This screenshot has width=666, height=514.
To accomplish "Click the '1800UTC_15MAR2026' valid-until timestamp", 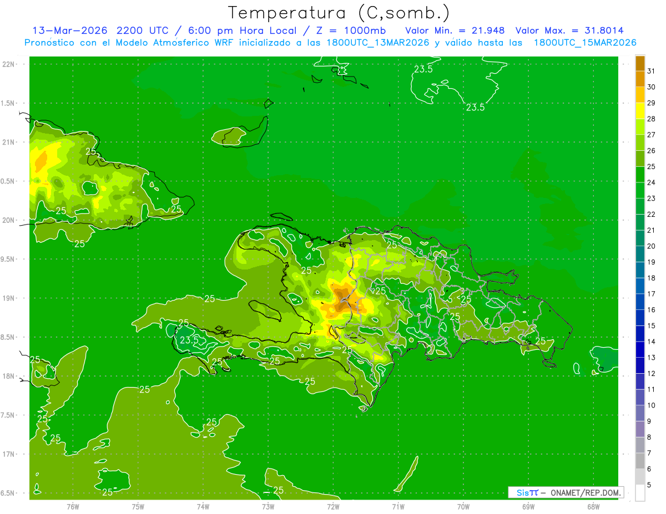I will [x=585, y=43].
